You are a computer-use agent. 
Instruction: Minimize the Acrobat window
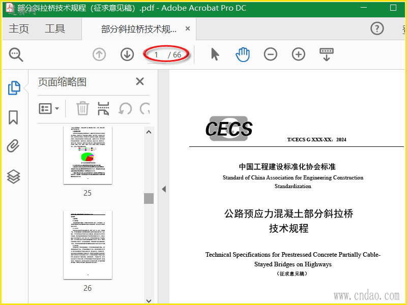coord(364,8)
